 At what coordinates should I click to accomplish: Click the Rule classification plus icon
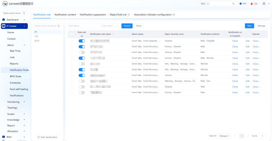[39, 137]
